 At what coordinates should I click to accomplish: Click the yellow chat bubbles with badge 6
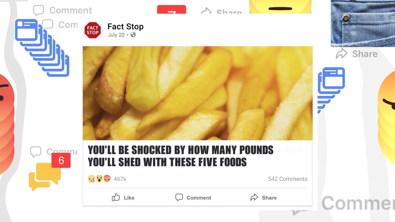click(x=45, y=175)
